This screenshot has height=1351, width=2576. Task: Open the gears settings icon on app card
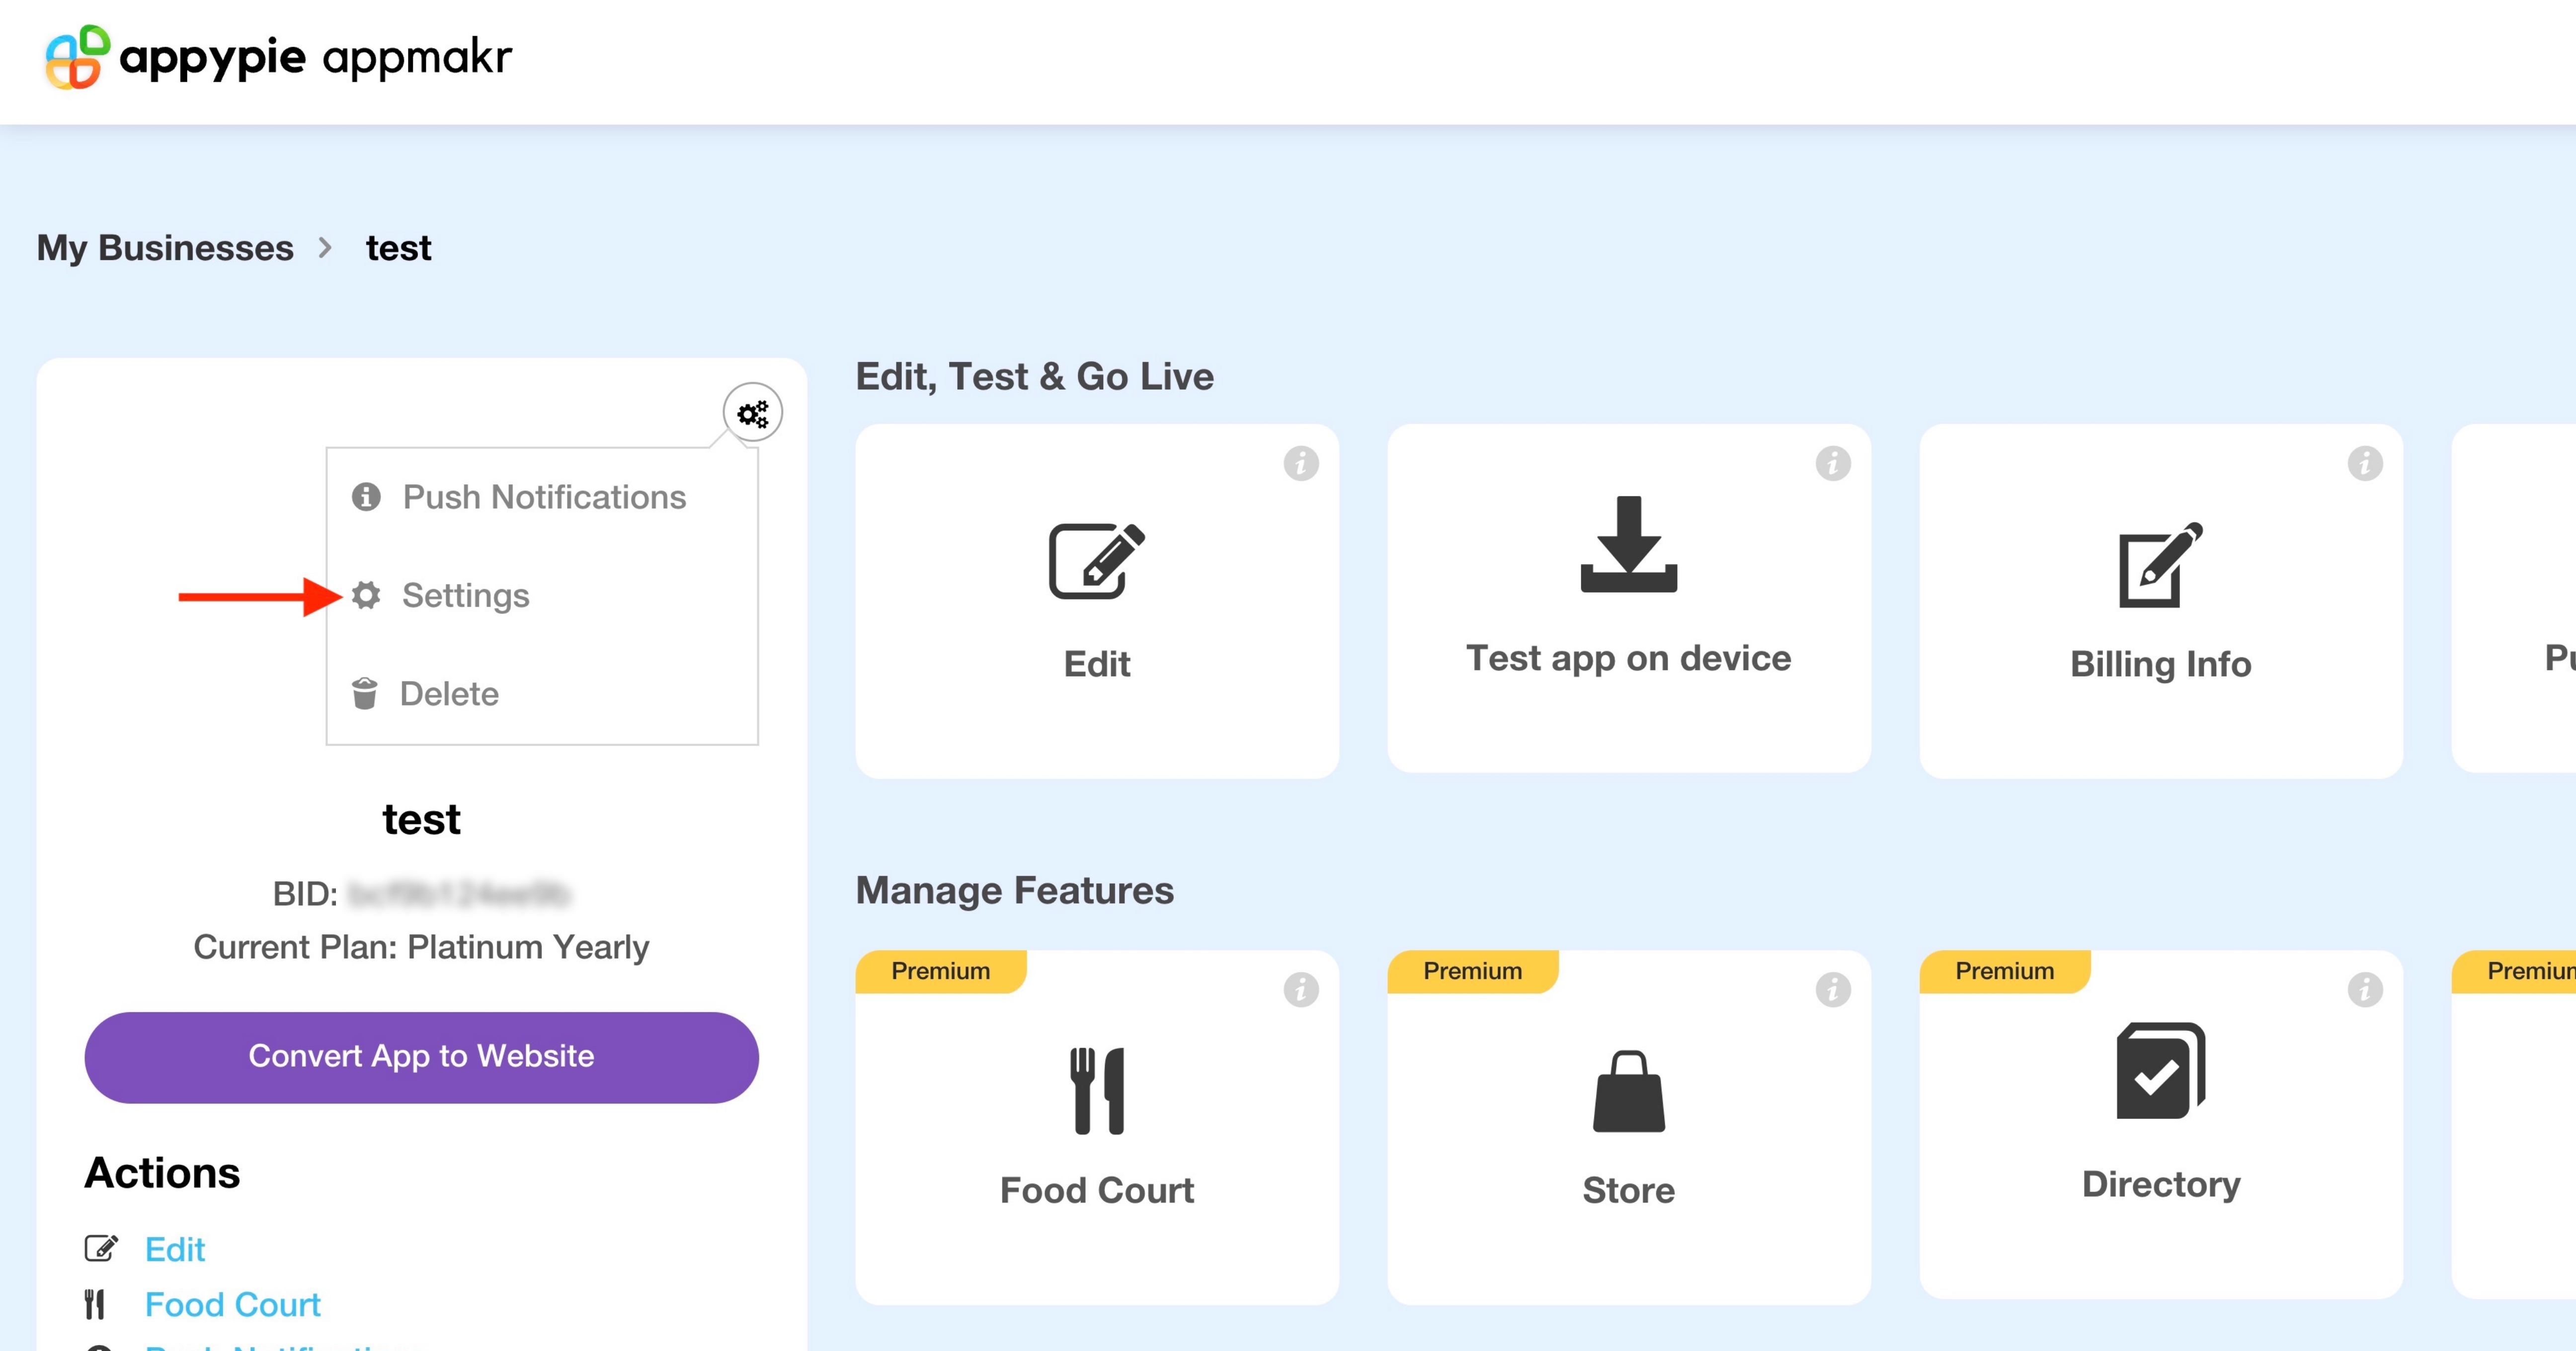pos(752,413)
